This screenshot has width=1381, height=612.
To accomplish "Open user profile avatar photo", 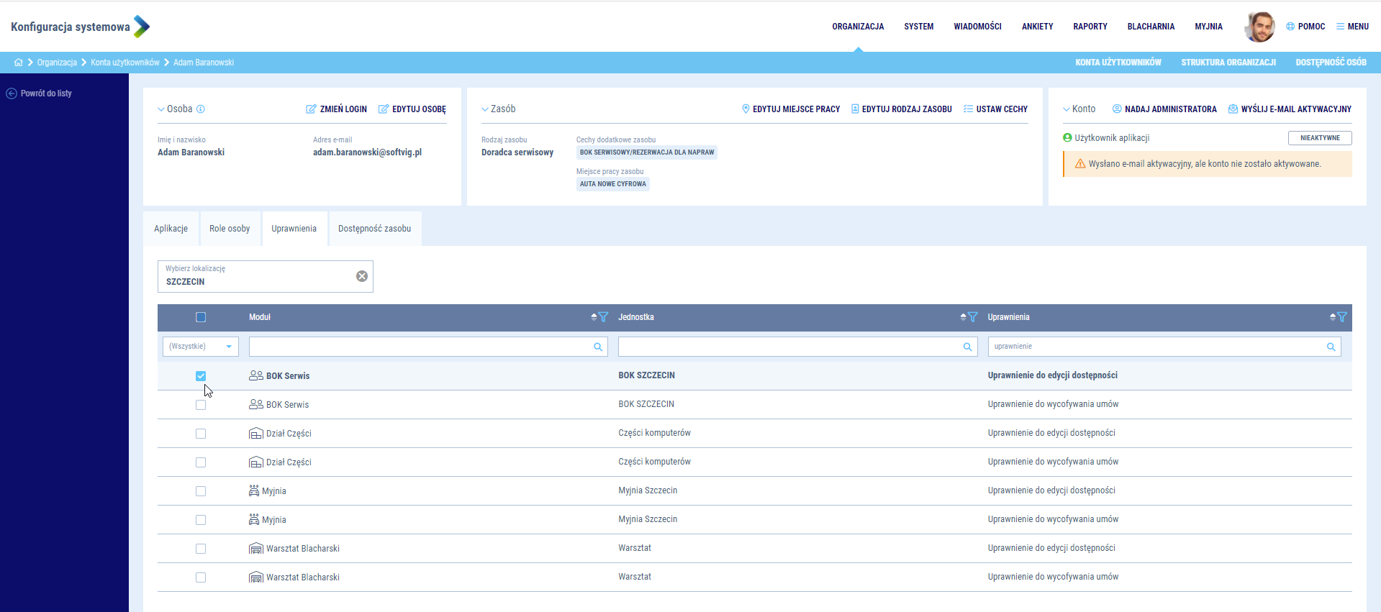I will (1259, 27).
